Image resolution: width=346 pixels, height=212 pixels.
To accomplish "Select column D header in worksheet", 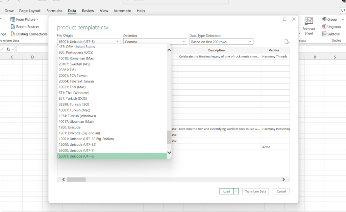I will [32, 57].
